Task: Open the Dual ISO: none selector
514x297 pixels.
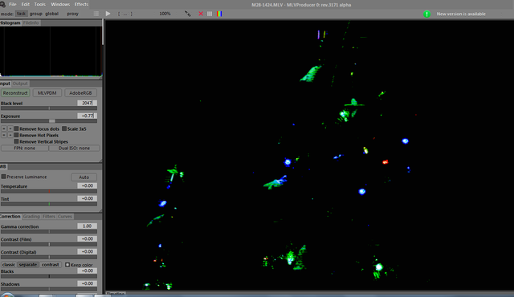Action: 74,148
